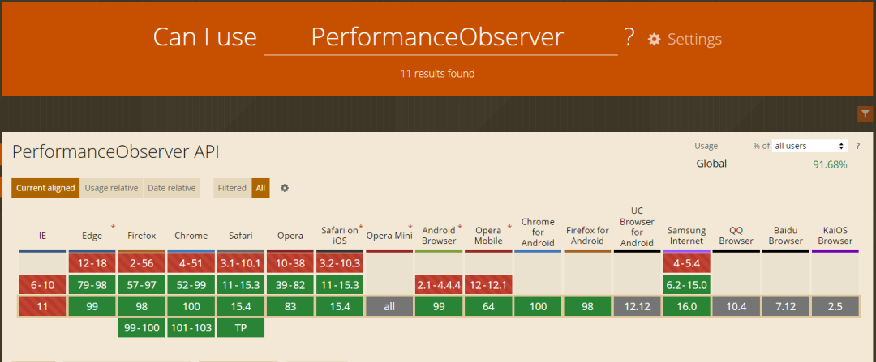Select Samsung Internet 4-5.4 cell
Viewport: 876px width, 362px height.
coord(687,262)
